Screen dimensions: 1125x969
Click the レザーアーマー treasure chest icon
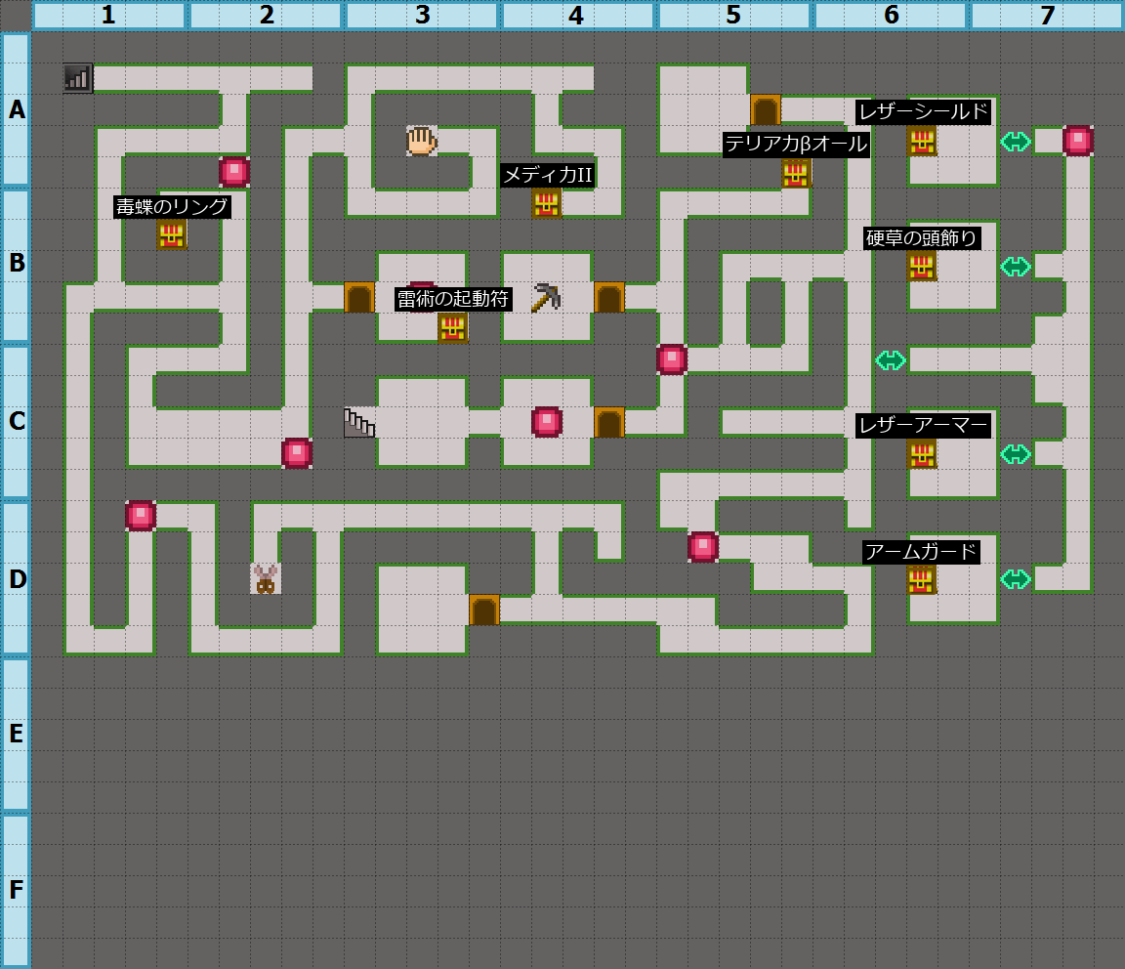click(x=921, y=453)
